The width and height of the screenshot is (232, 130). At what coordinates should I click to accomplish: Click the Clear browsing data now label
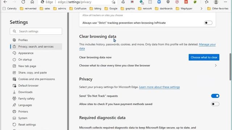point(95,57)
